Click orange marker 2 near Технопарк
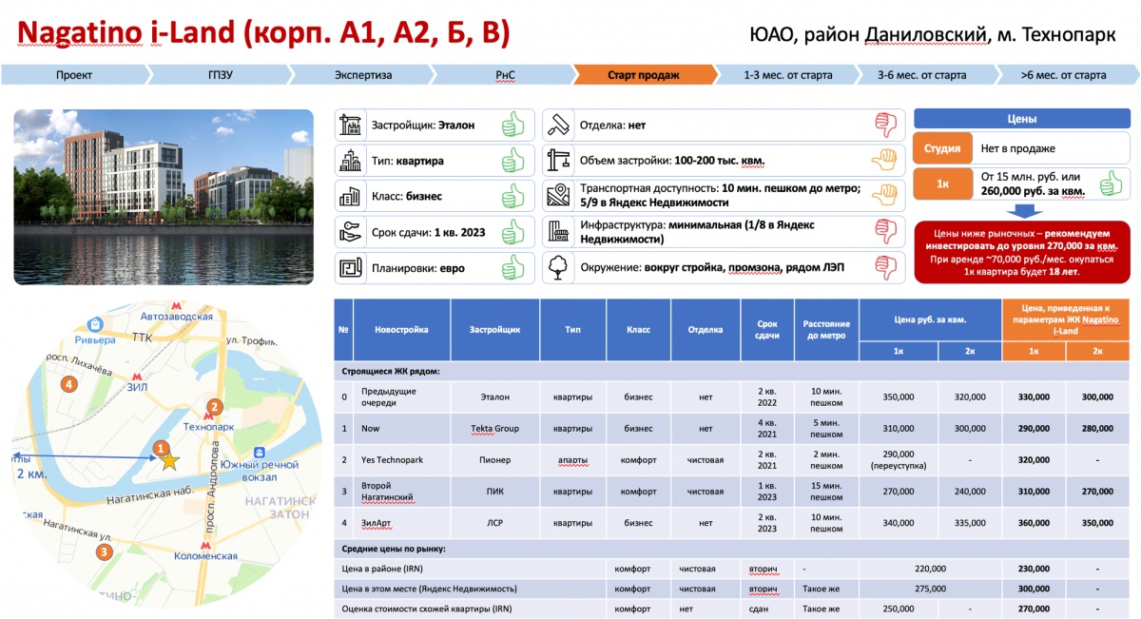1141x619 pixels. click(x=215, y=407)
